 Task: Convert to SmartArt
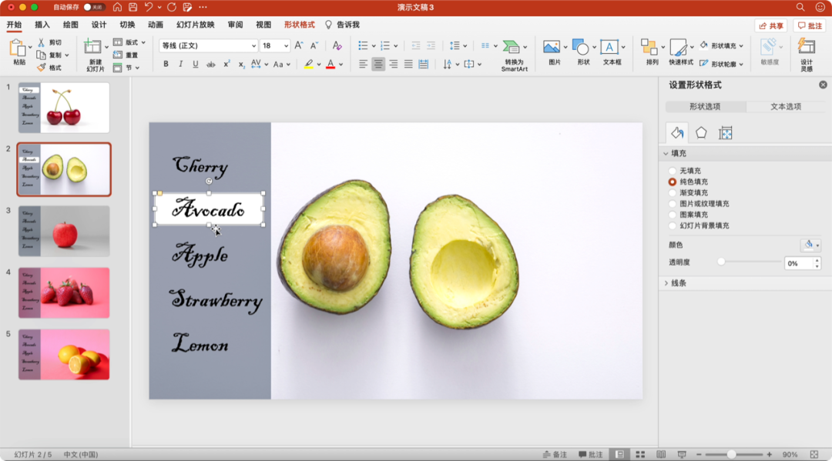(x=511, y=47)
